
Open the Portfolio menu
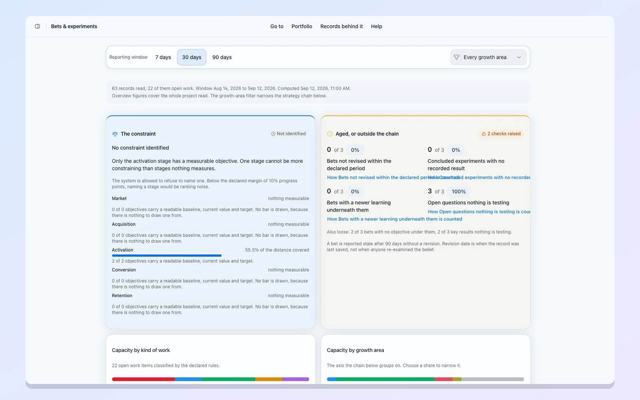click(302, 26)
